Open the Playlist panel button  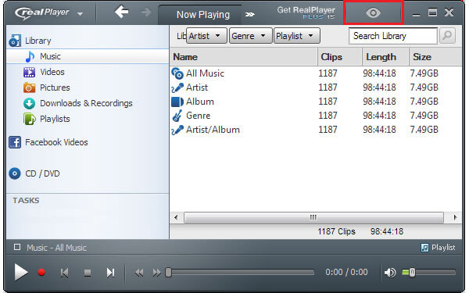click(438, 248)
